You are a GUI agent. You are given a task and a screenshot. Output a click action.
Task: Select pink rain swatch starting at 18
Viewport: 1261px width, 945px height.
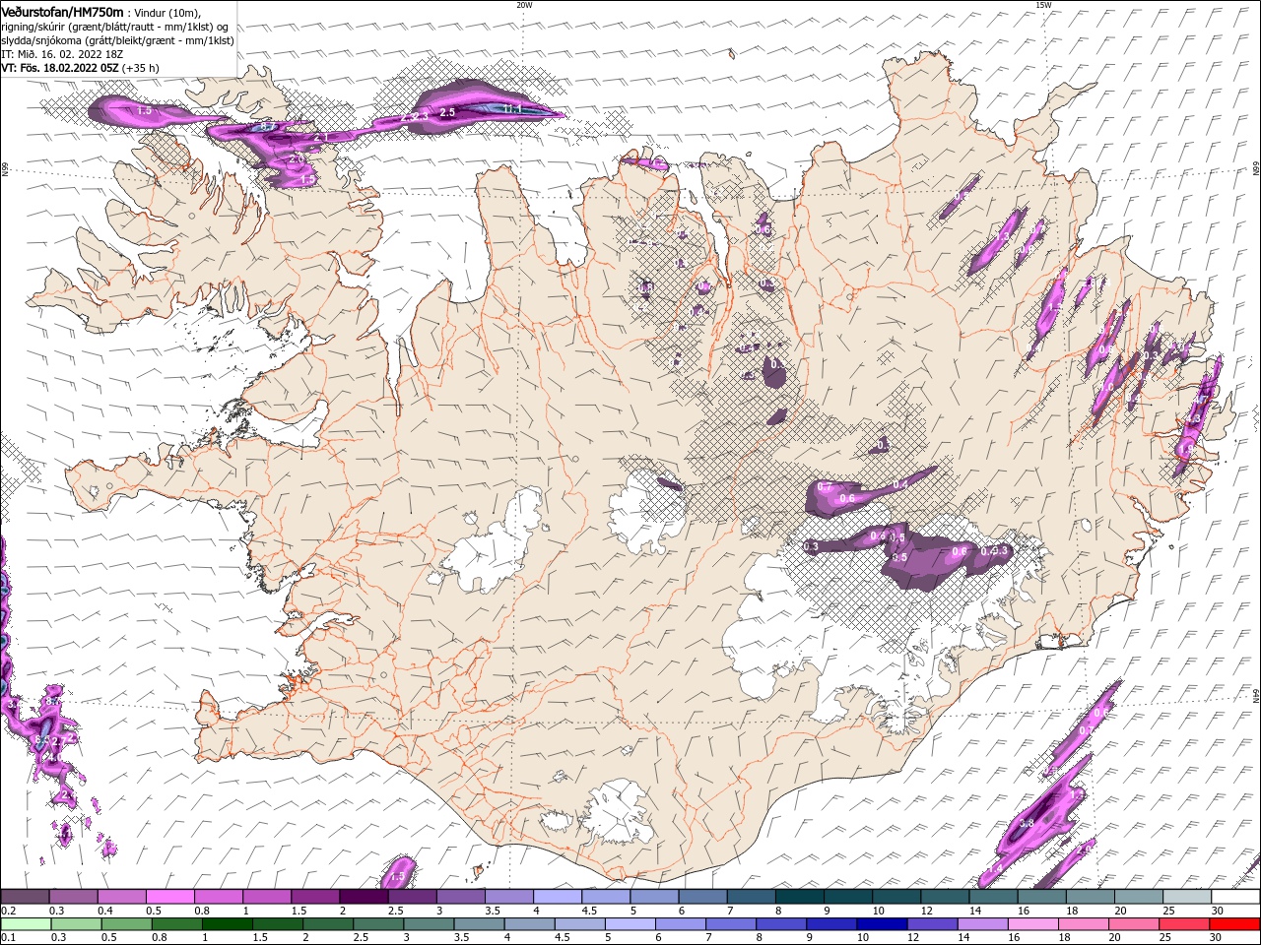[x=1082, y=924]
